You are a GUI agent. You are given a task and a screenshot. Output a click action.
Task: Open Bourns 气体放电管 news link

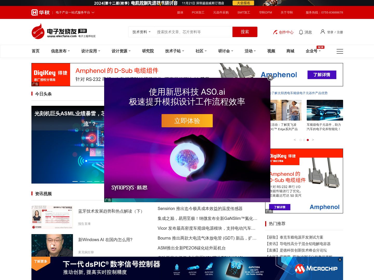207,238
